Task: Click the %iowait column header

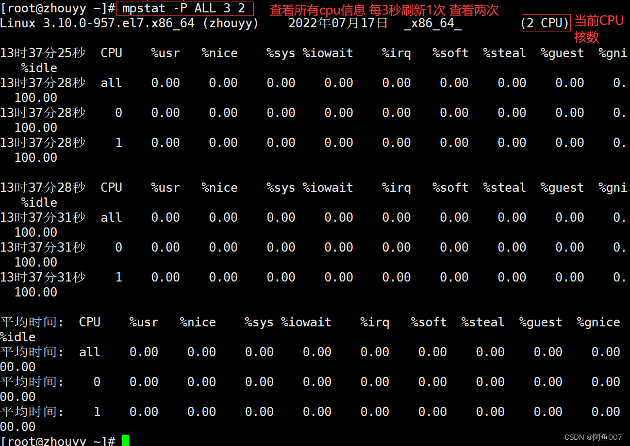Action: (327, 52)
